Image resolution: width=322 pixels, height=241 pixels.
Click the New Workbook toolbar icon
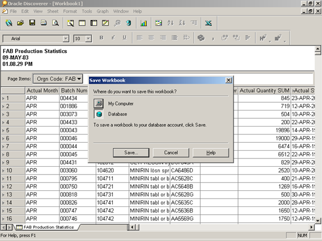[9, 23]
